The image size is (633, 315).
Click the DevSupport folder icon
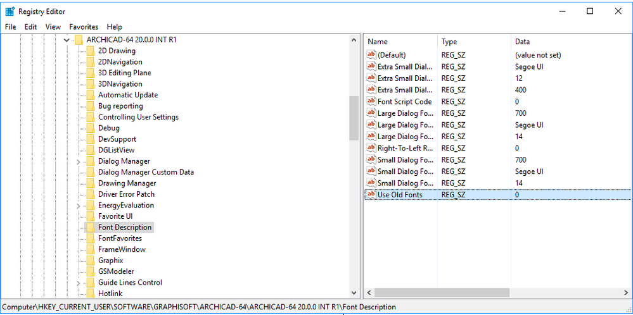point(91,139)
